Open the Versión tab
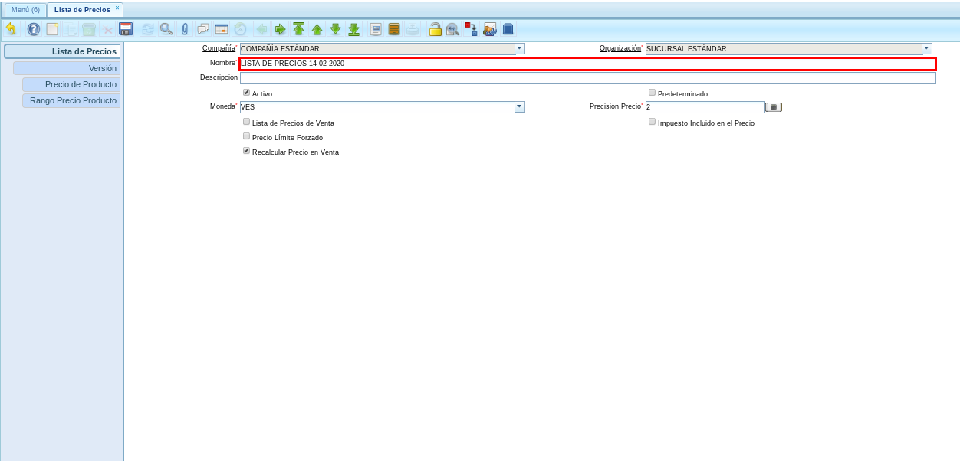The height and width of the screenshot is (461, 960). click(x=67, y=68)
